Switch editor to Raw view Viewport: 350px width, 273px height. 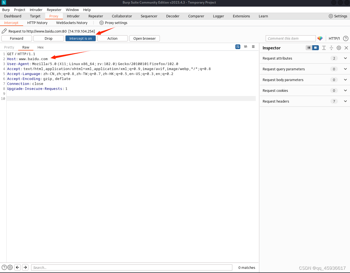[x=26, y=47]
